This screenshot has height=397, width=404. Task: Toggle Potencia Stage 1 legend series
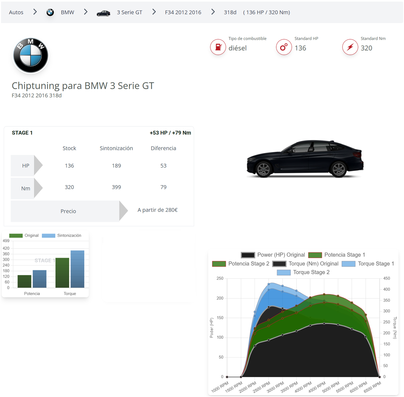[337, 255]
